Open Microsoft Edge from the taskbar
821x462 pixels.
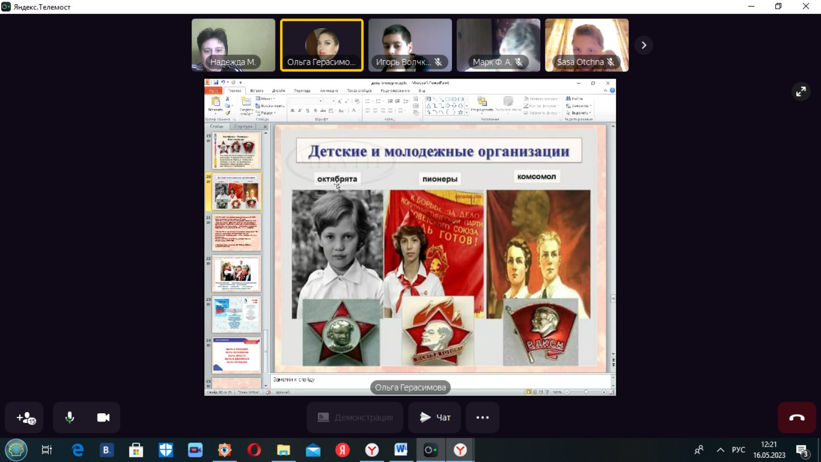pos(77,450)
